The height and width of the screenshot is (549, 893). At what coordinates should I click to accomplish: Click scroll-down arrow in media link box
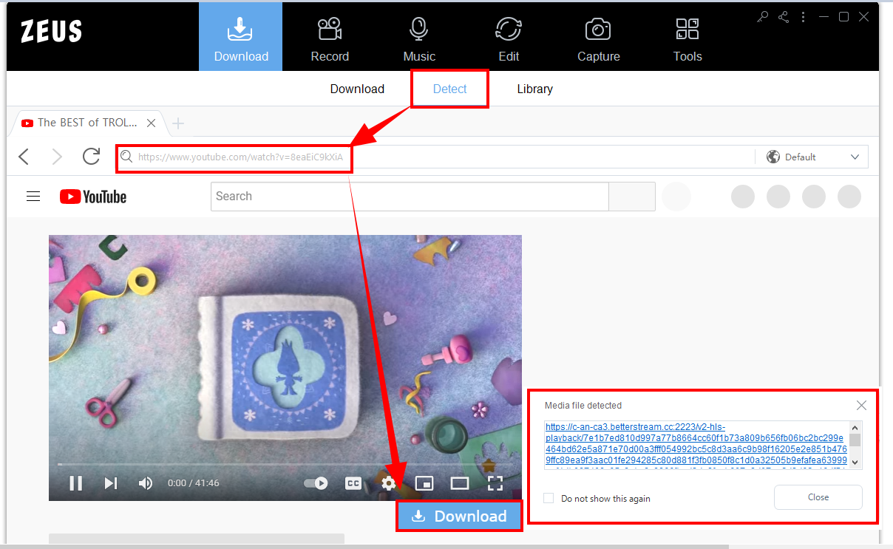click(855, 463)
